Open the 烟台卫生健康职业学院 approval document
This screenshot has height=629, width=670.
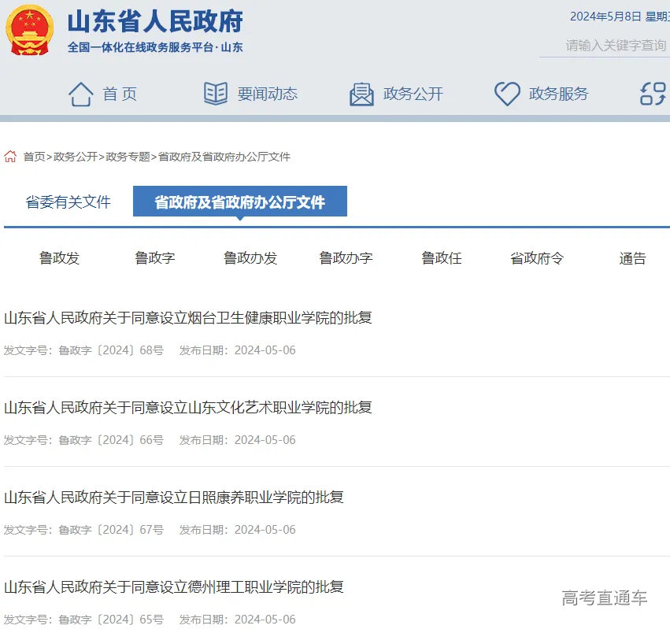(x=188, y=317)
